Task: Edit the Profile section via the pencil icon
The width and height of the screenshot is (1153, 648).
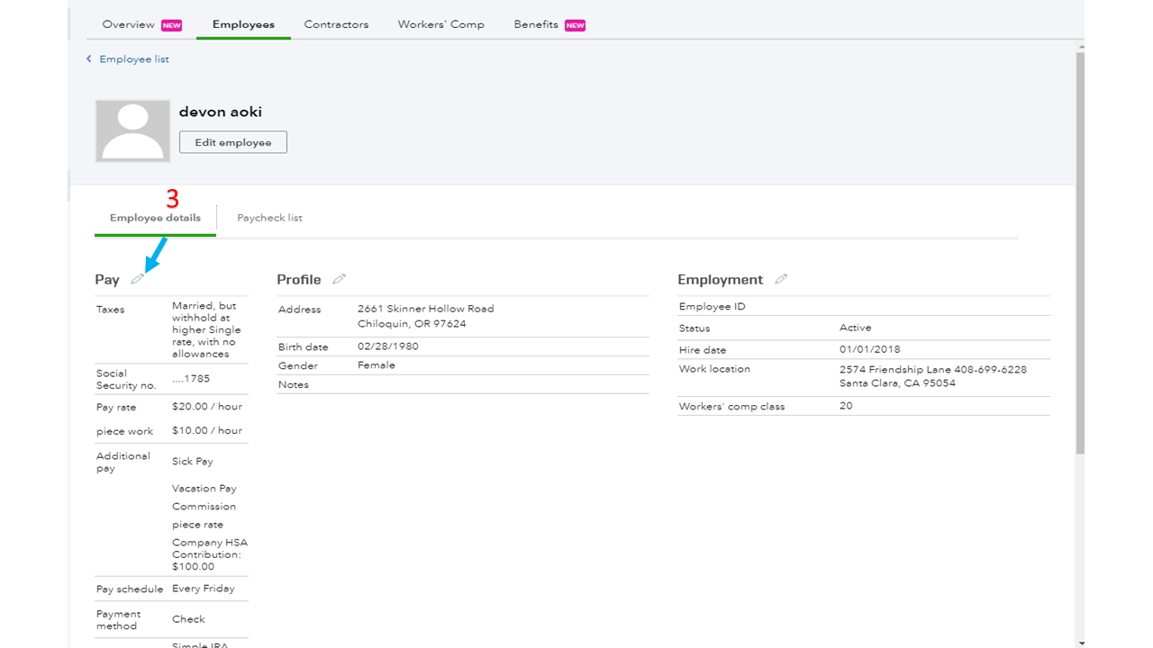Action: [x=339, y=279]
